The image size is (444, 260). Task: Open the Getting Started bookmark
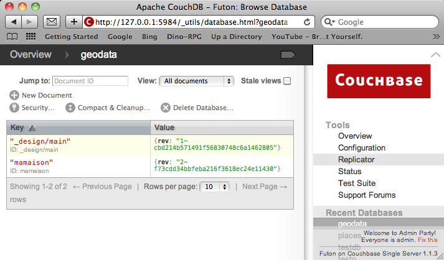(x=71, y=37)
